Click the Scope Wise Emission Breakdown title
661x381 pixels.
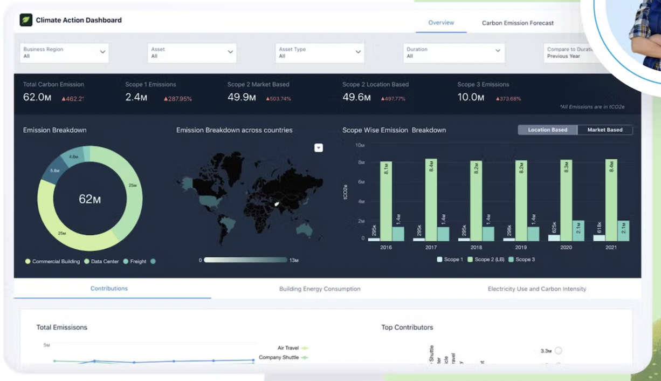coord(394,130)
